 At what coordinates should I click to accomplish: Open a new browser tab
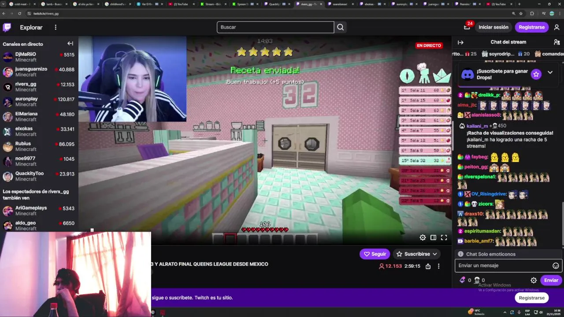click(x=519, y=4)
